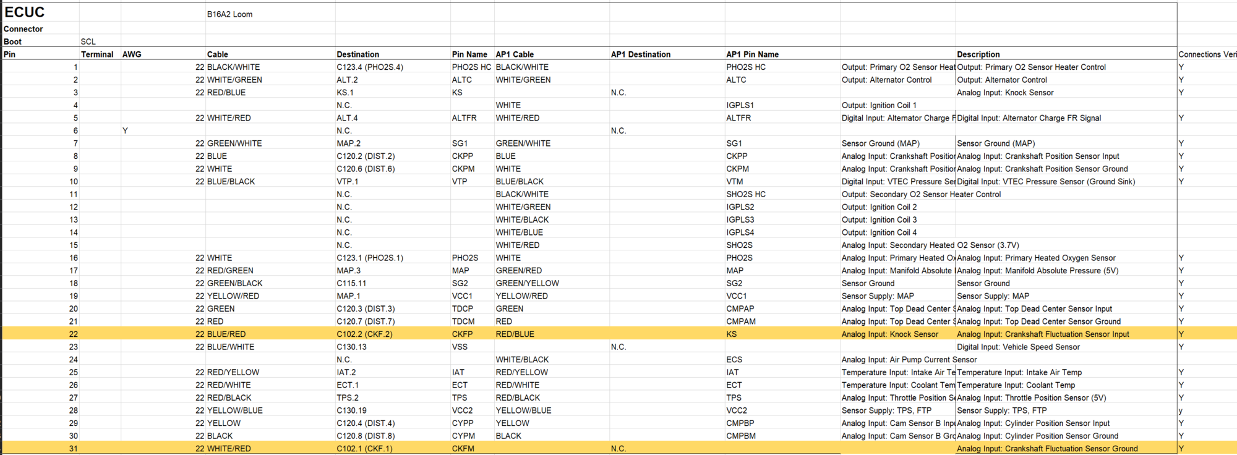Click the C115.11 destination cell
The width and height of the screenshot is (1237, 455).
click(351, 283)
